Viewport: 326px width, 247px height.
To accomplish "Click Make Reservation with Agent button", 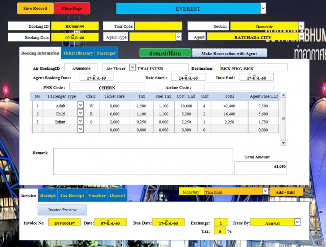I will coord(229,53).
